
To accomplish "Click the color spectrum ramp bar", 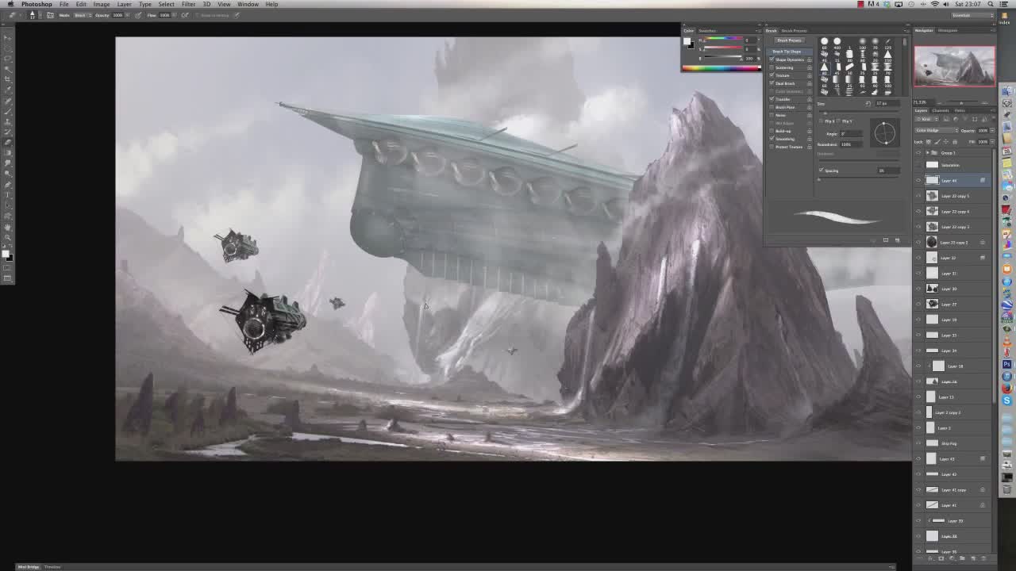I will click(x=721, y=68).
